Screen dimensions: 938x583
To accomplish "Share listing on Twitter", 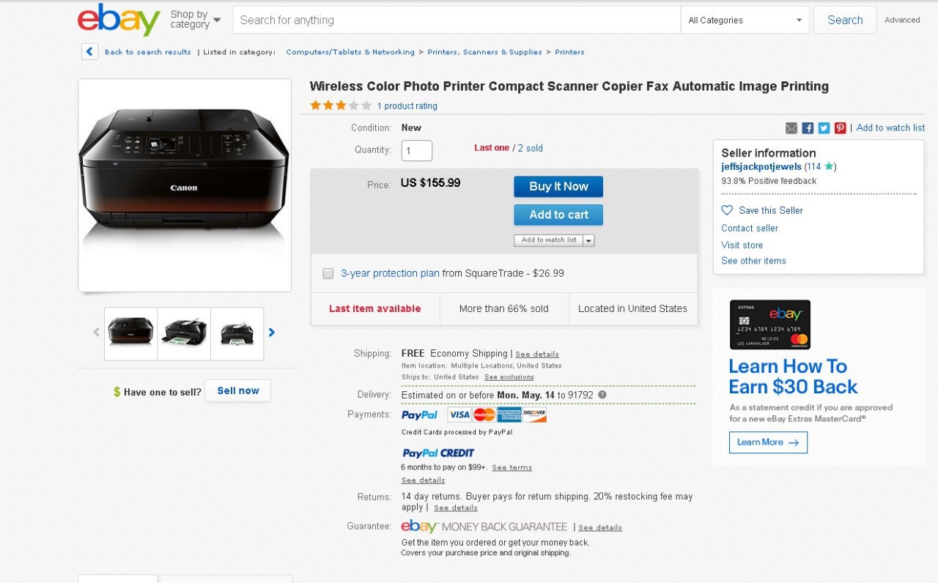I will coord(824,128).
